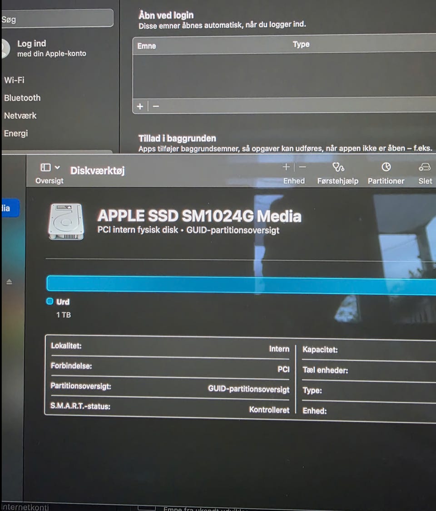Screen dimensions: 436x511
Task: Click the Søg search field in System Settings
Action: [x=57, y=19]
